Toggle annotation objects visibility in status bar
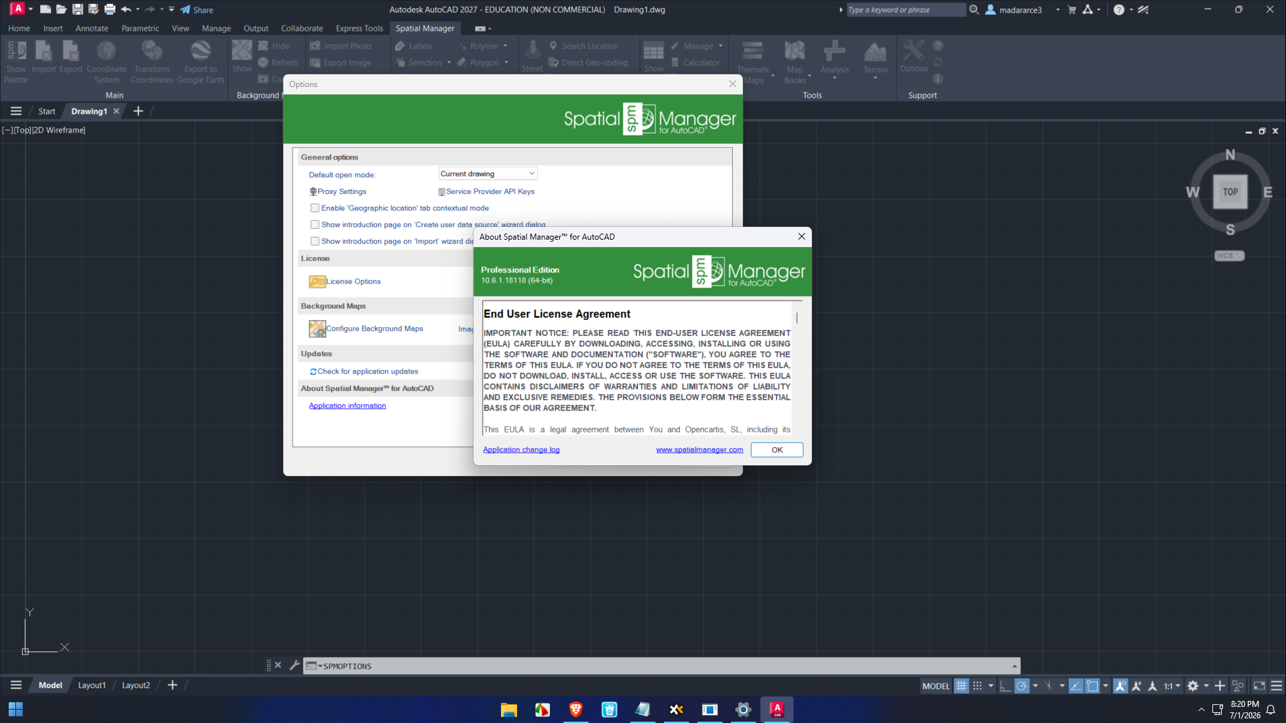The image size is (1286, 723). [1121, 686]
